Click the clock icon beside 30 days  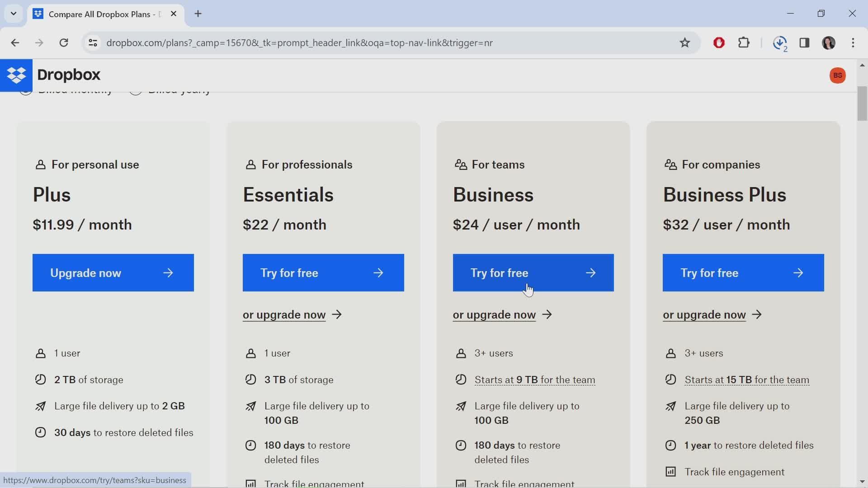pyautogui.click(x=40, y=432)
